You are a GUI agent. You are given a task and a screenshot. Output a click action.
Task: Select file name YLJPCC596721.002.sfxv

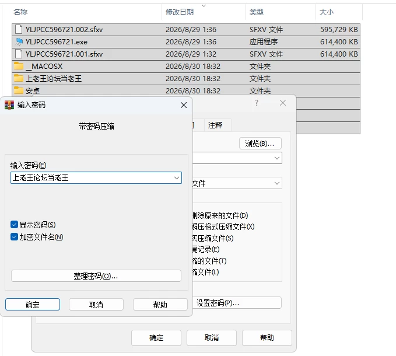[64, 30]
